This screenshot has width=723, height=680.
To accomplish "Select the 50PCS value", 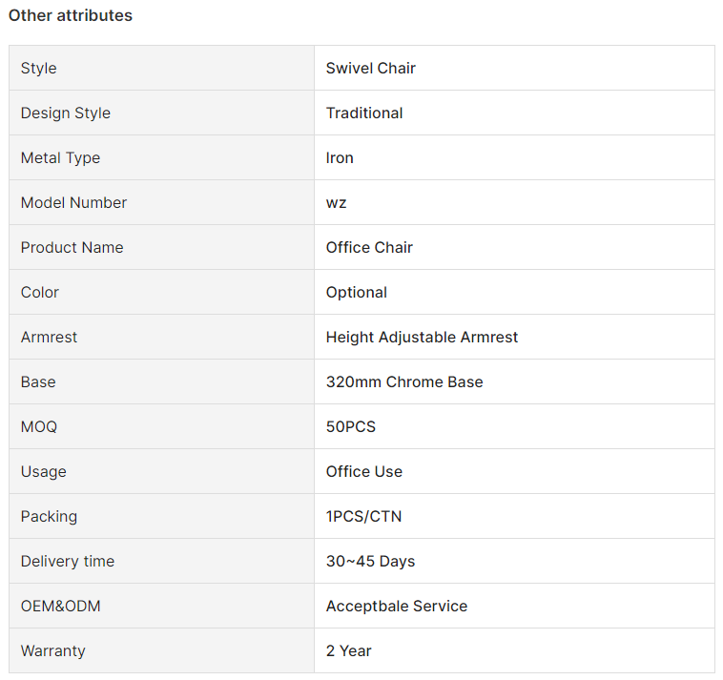I will click(x=351, y=426).
